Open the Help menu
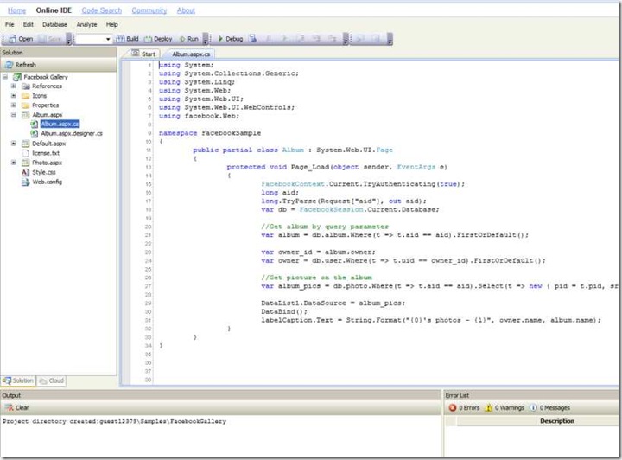Screen dimensions: 622x460 pos(111,24)
